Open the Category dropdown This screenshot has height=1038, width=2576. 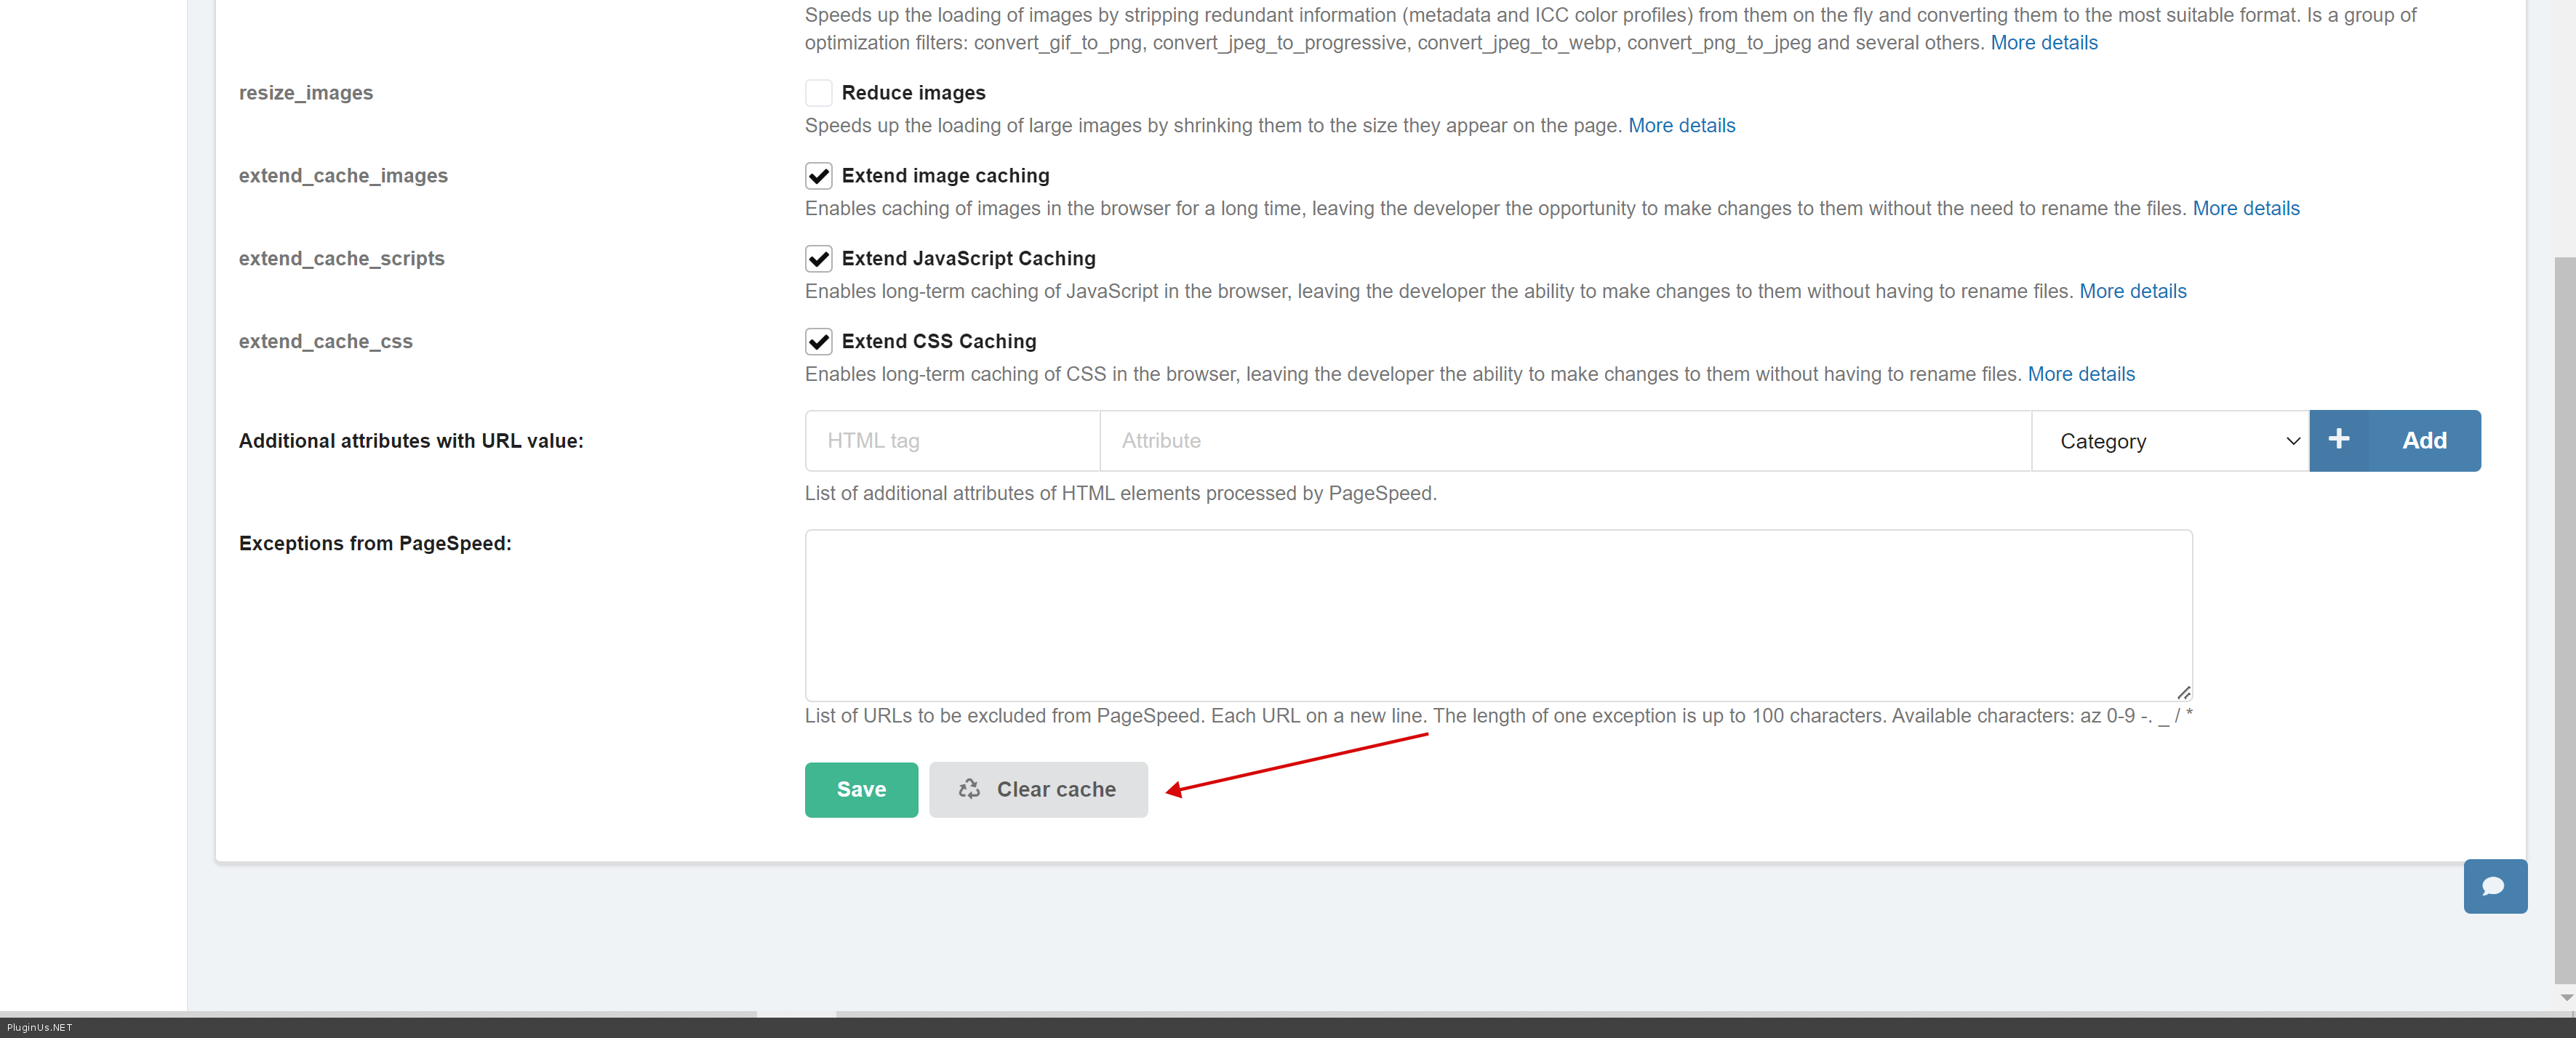2169,440
